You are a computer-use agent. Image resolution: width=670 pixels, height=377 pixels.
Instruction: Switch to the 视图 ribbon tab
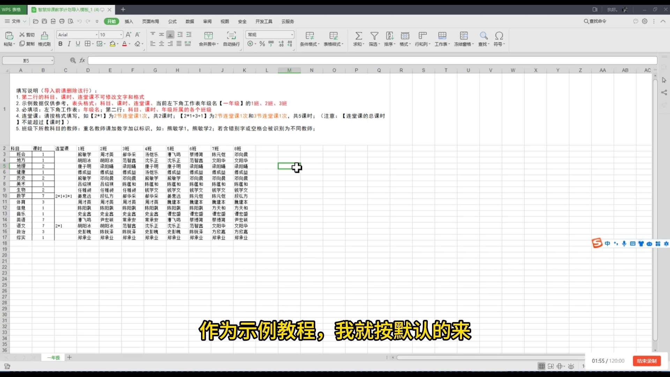[x=225, y=21]
